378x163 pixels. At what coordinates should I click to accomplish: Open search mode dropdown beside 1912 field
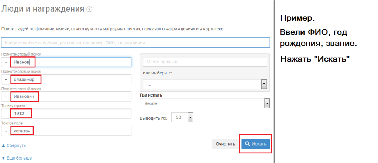6,114
